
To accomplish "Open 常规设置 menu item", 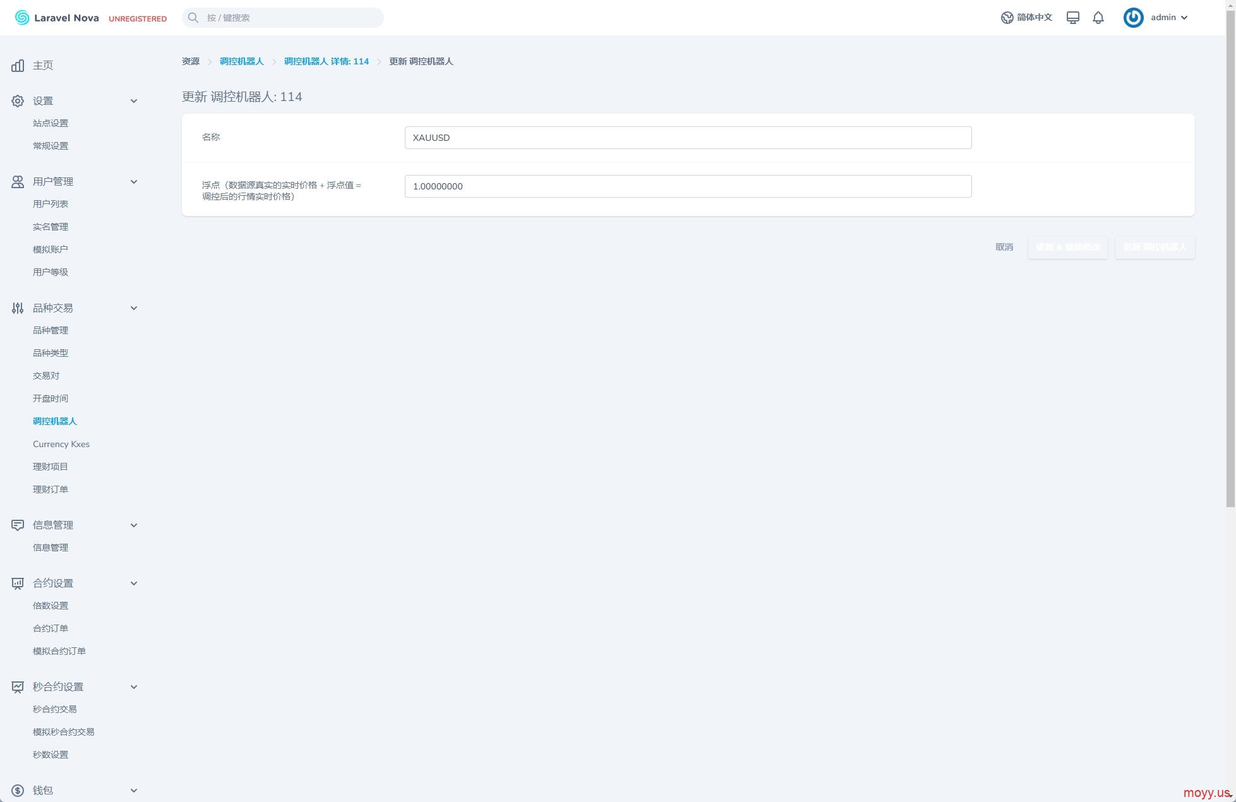I will click(x=51, y=146).
